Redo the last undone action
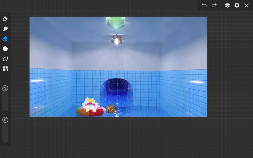This screenshot has height=158, width=253. (214, 5)
